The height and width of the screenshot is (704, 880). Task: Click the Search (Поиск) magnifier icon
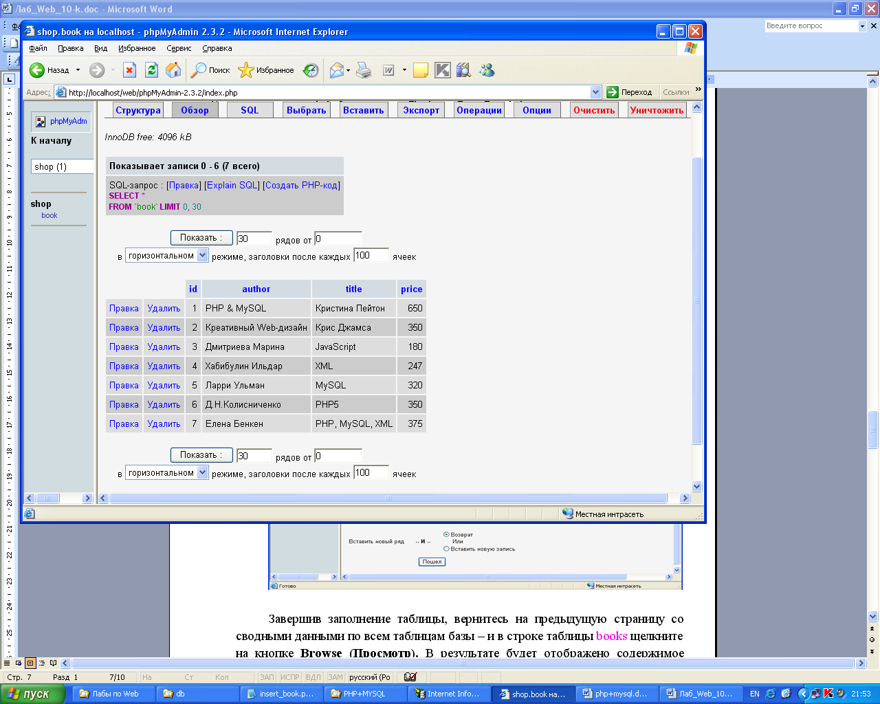199,70
